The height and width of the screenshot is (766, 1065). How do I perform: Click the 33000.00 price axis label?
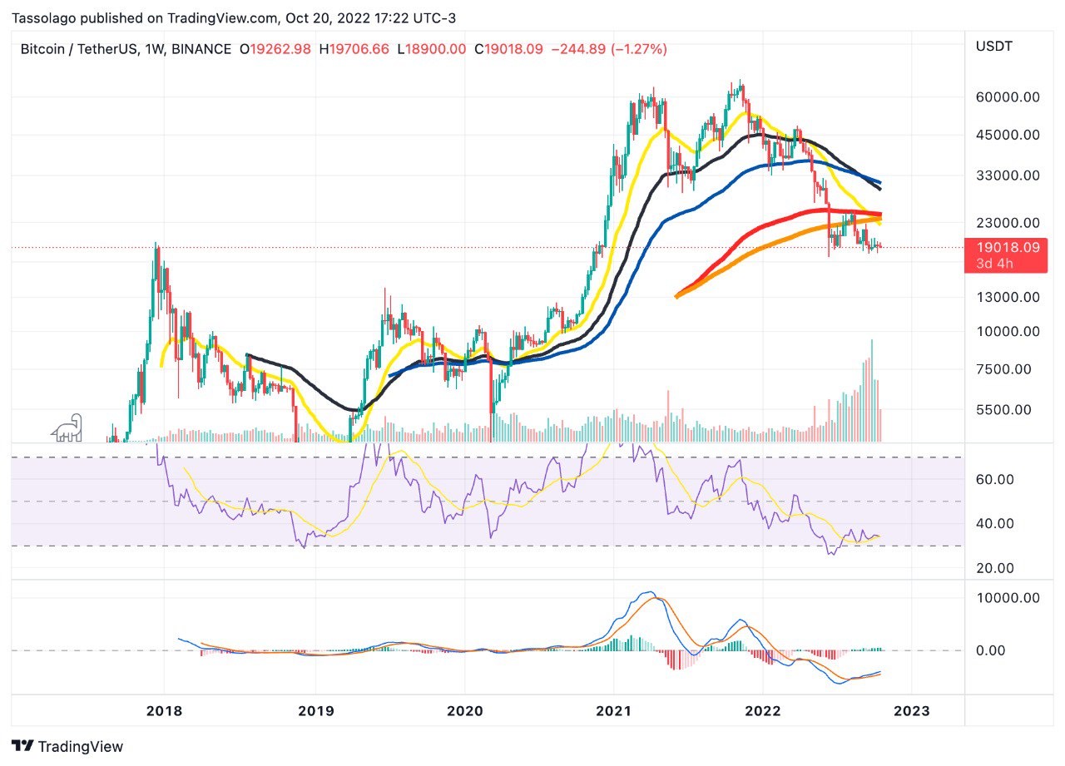(x=1008, y=175)
